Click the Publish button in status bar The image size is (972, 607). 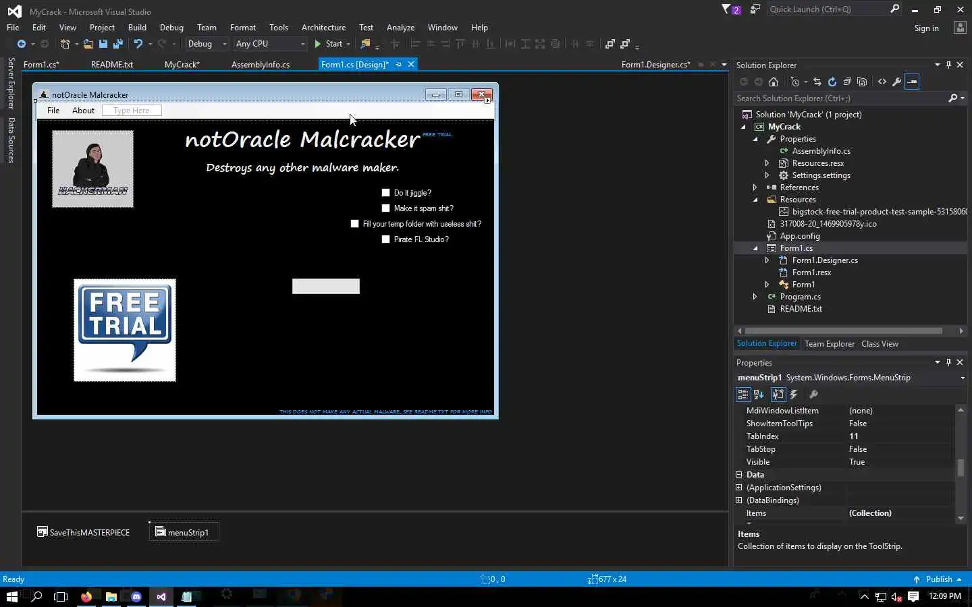[x=937, y=579]
